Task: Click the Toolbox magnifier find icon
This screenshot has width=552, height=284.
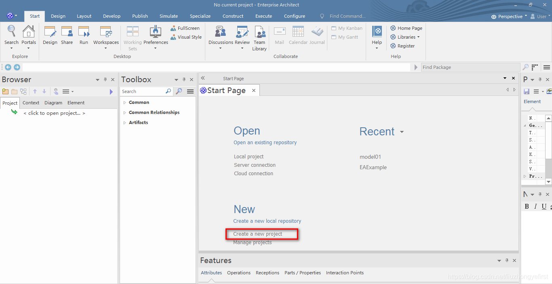Action: (179, 91)
